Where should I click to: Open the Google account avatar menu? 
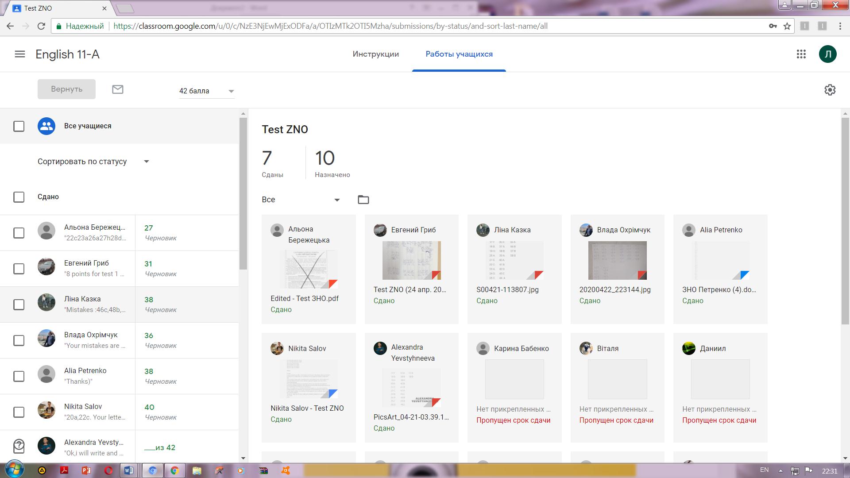[x=827, y=54]
